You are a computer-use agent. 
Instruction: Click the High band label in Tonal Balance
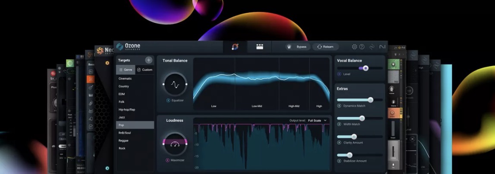coord(319,106)
